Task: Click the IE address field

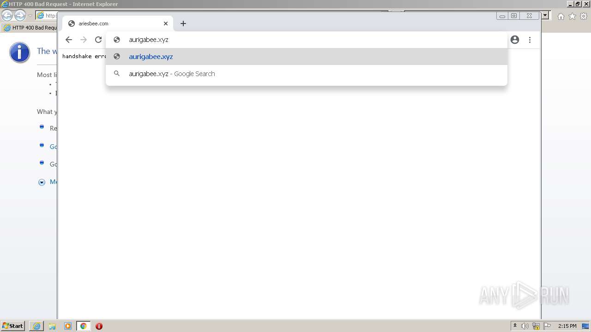Action: 46,16
